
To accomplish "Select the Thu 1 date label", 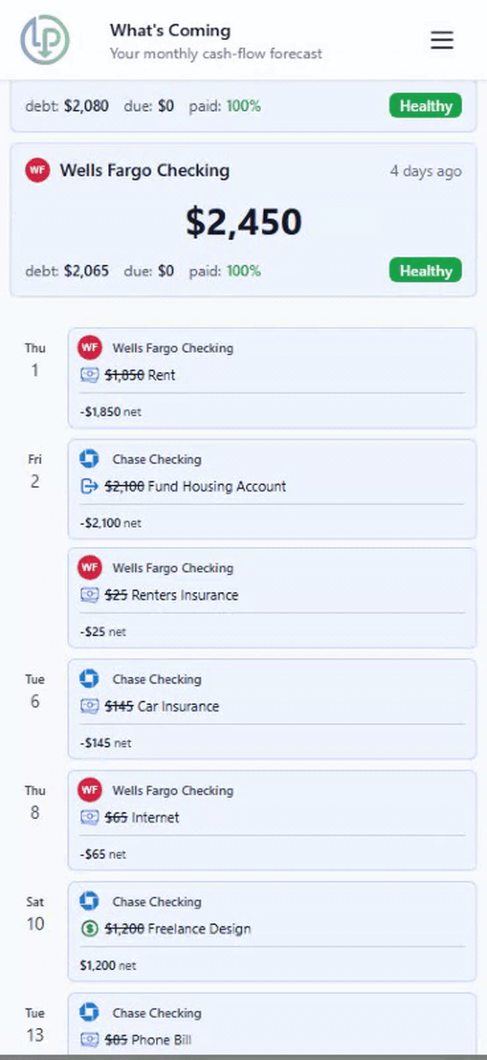I will tap(35, 360).
